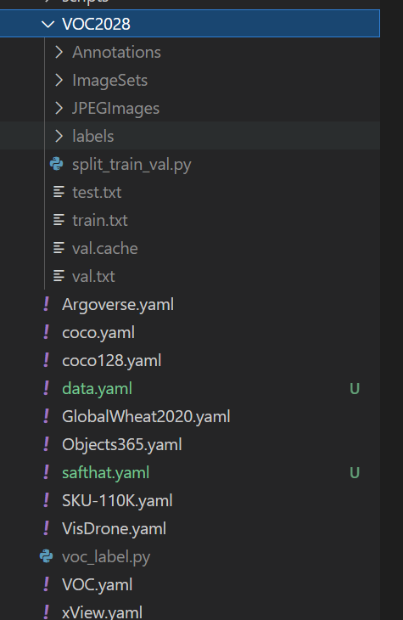Click the YAML icon next to data.yaml

[x=46, y=388]
